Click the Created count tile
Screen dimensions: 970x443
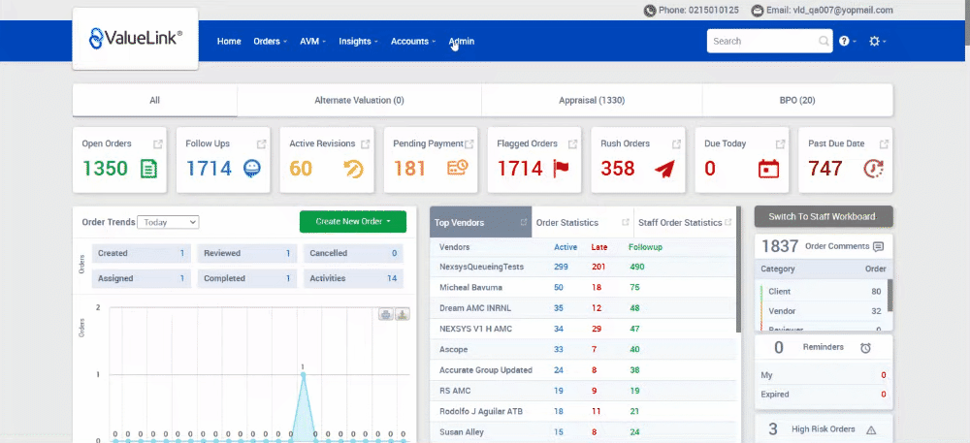(141, 253)
